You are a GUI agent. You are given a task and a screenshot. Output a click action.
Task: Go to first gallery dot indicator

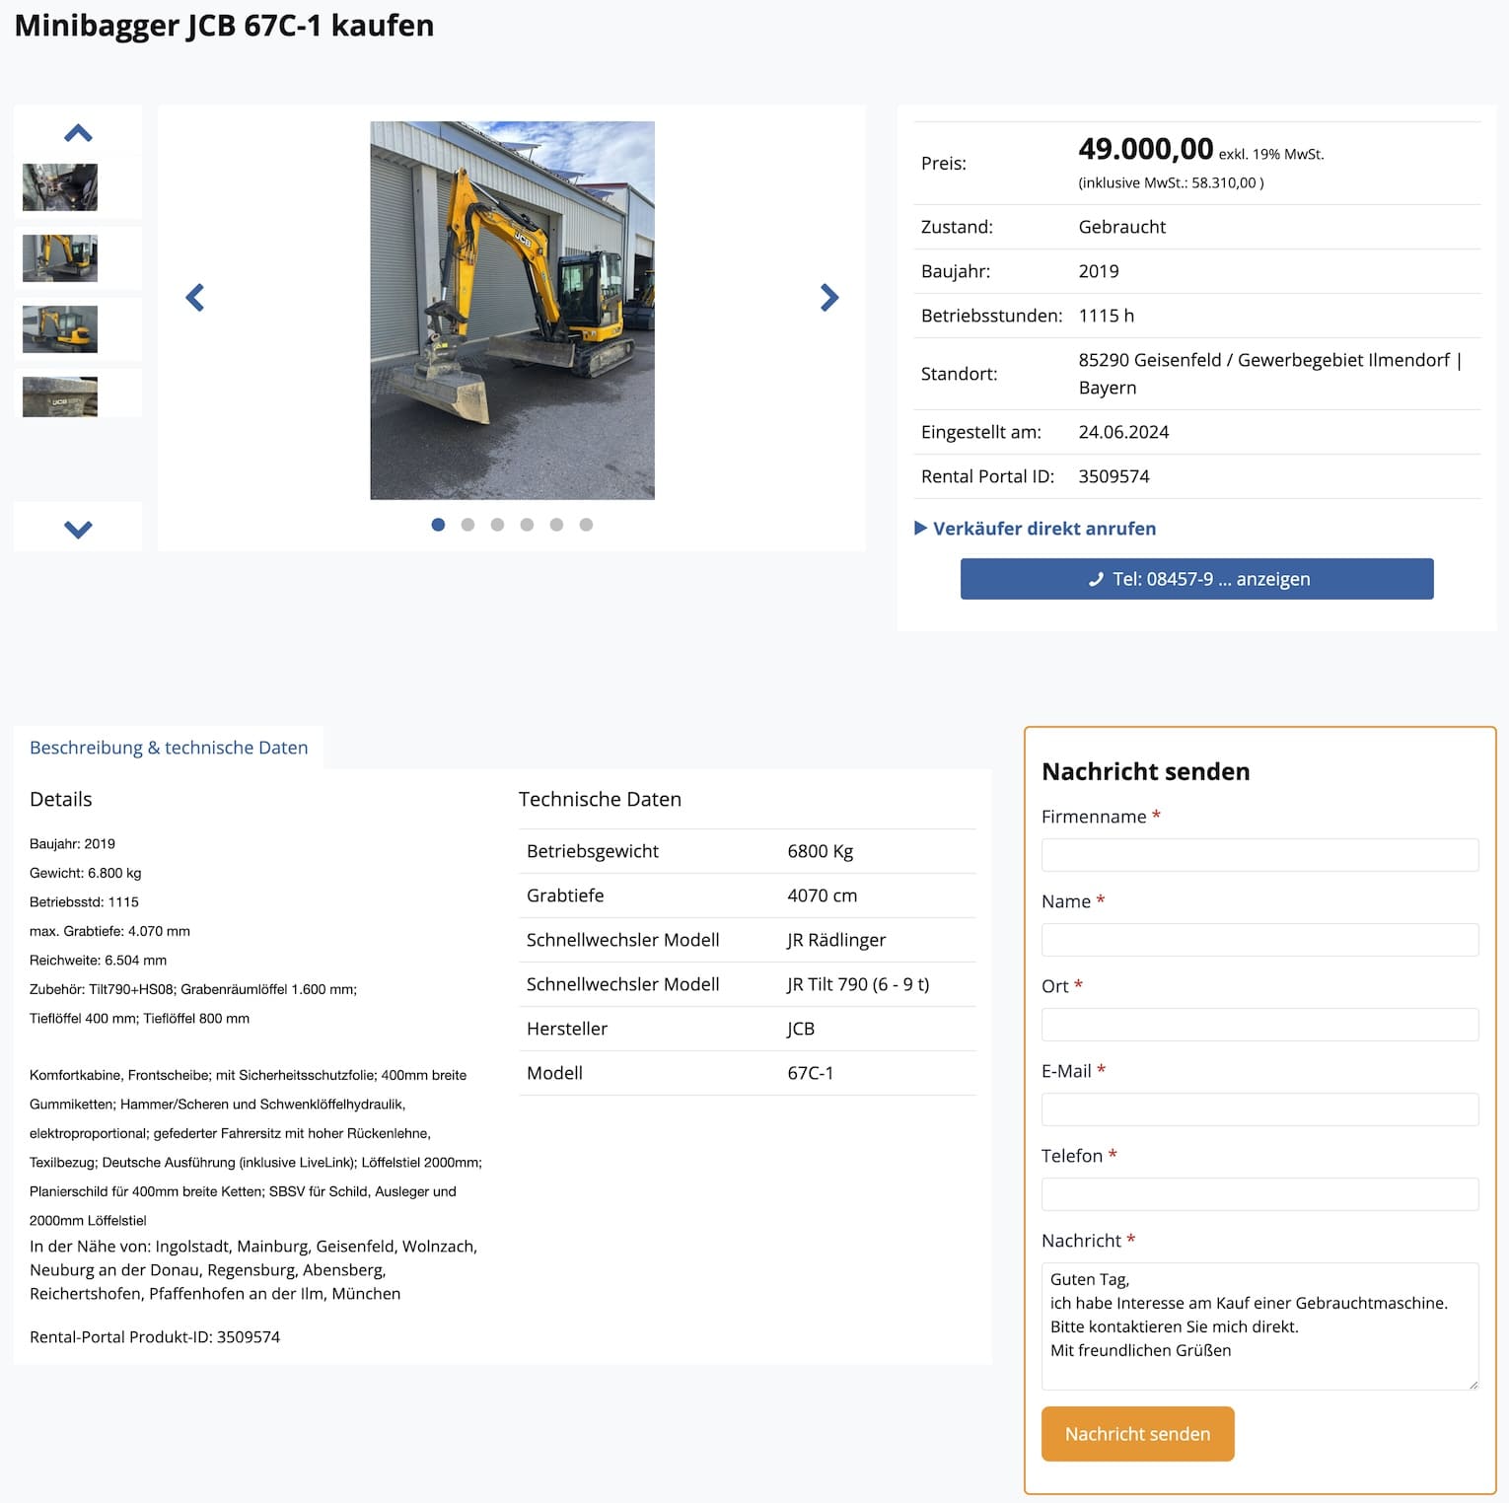click(x=438, y=525)
